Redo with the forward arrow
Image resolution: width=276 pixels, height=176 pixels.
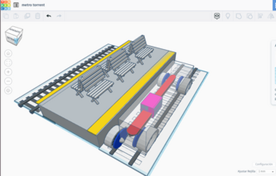tap(59, 16)
